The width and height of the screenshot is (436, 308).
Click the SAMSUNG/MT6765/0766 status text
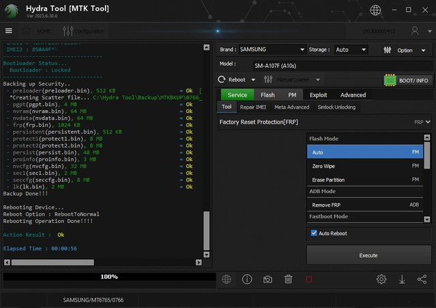click(x=93, y=300)
